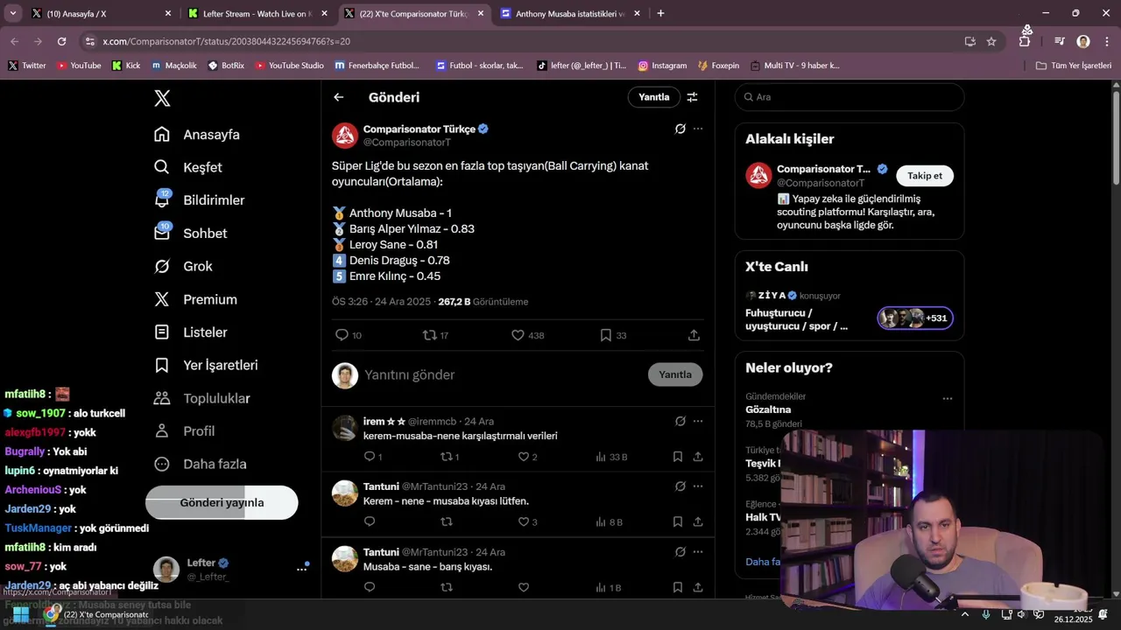
Task: Open tab search dropdown arrow
Action: tap(12, 13)
